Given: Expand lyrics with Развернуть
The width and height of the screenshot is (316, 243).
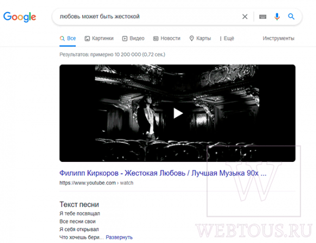Looking at the screenshot, I should point(119,237).
